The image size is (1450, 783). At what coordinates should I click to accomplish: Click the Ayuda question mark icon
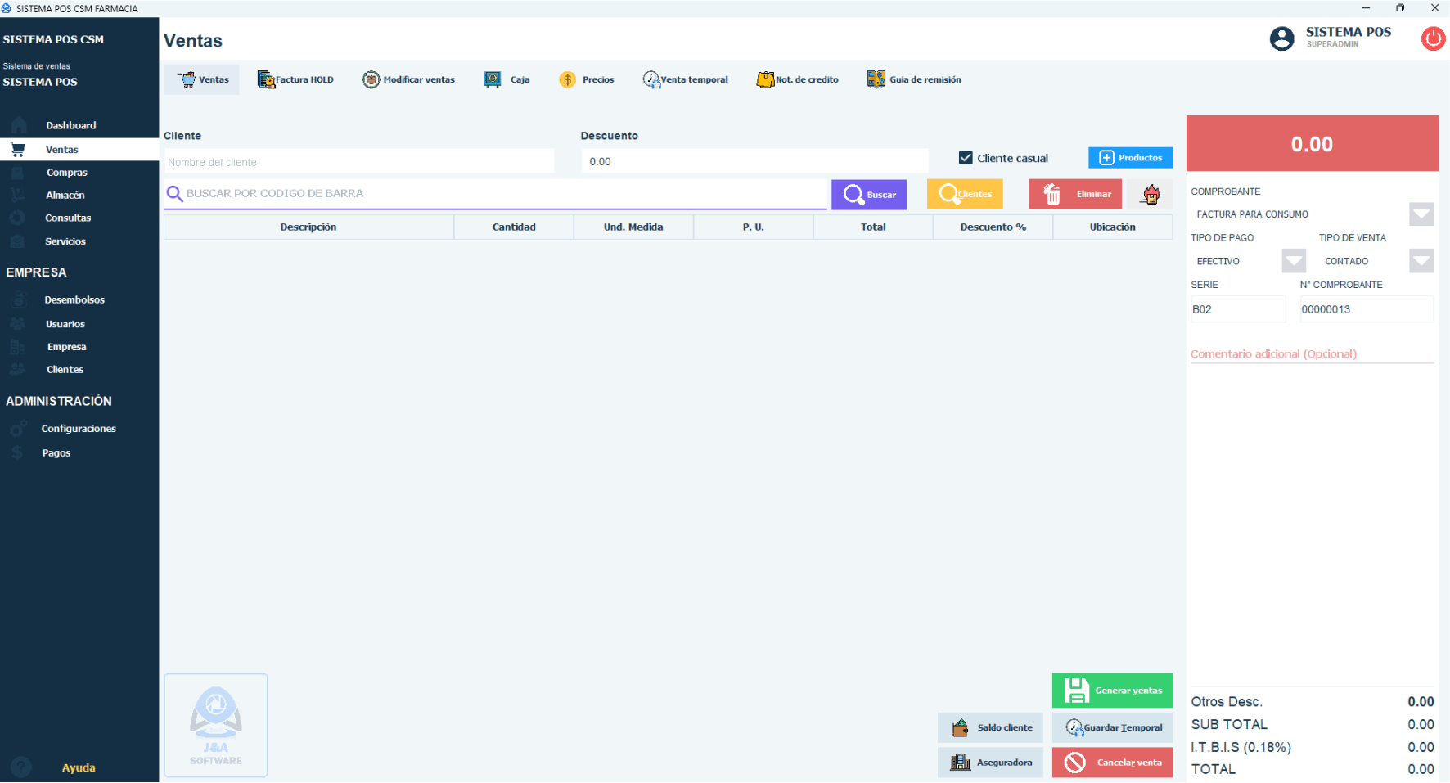pyautogui.click(x=21, y=767)
